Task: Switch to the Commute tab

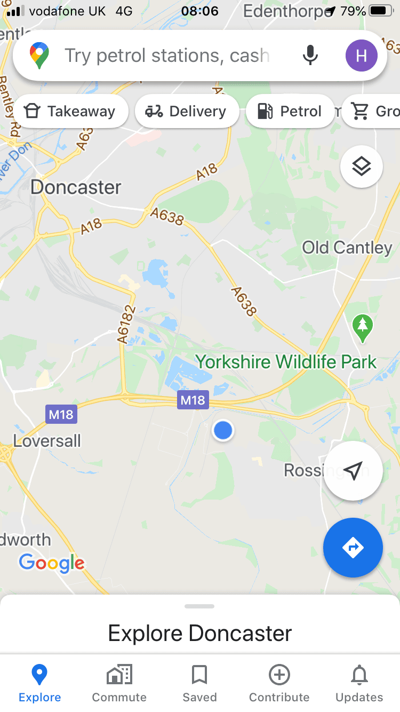Action: [x=119, y=683]
